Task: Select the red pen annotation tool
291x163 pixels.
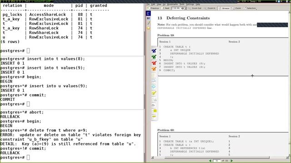Action: [x=154, y=63]
